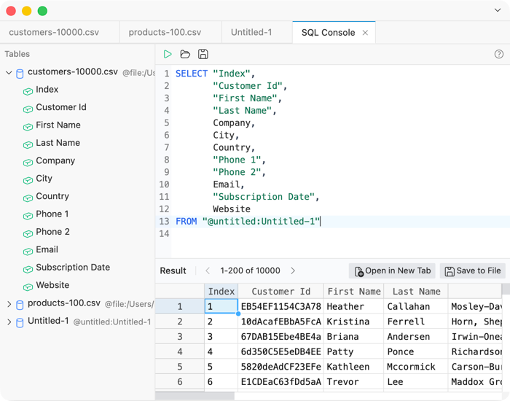Click the column icon next to Customer Id

(28, 109)
